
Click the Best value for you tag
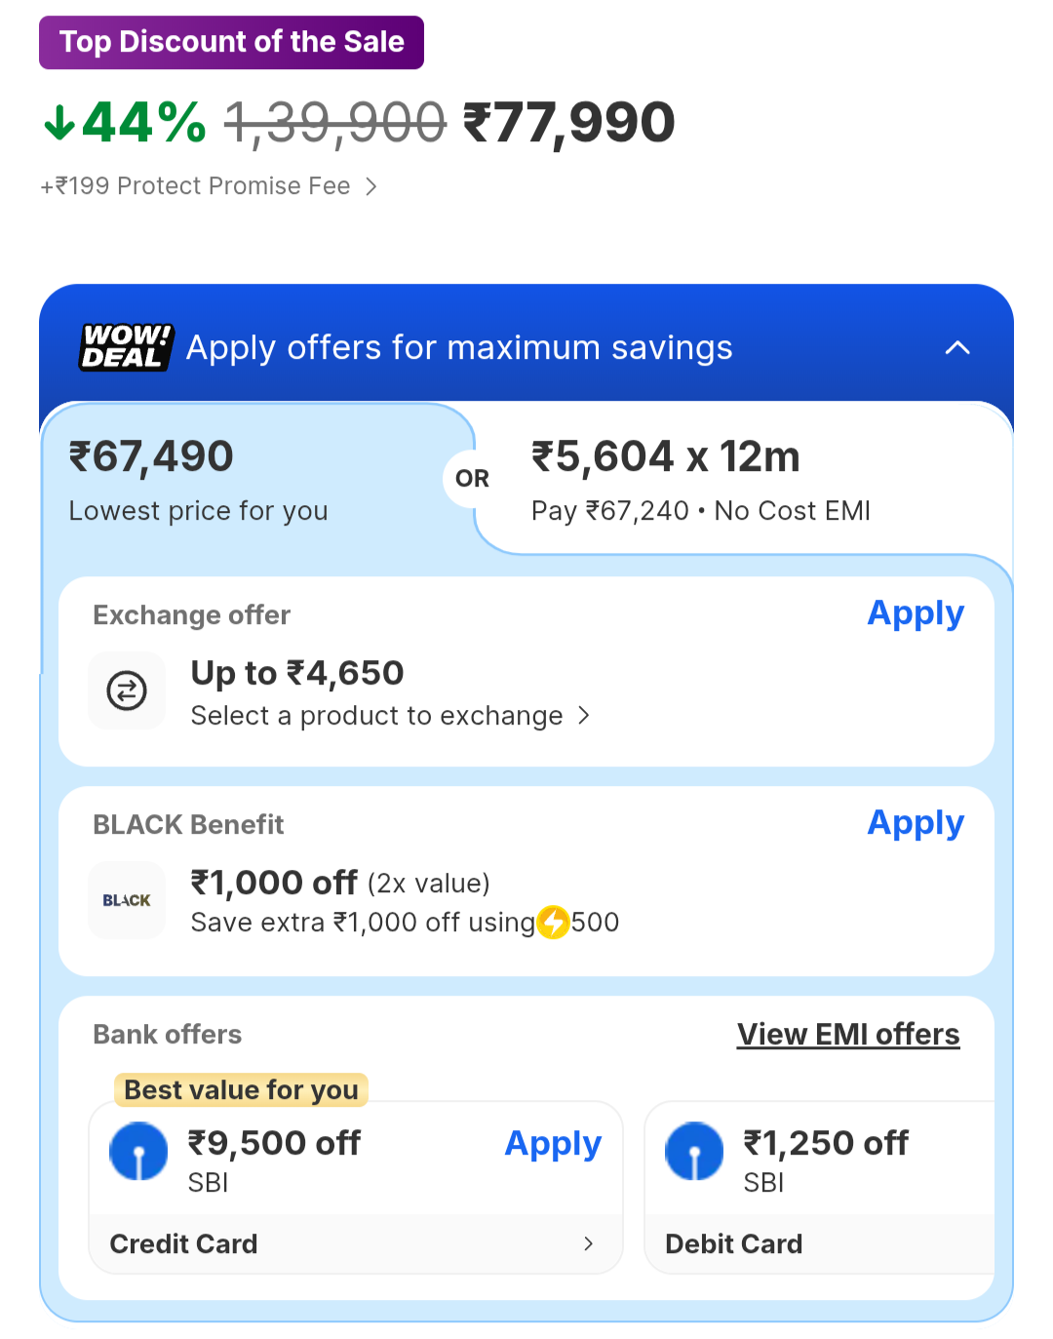(241, 1089)
